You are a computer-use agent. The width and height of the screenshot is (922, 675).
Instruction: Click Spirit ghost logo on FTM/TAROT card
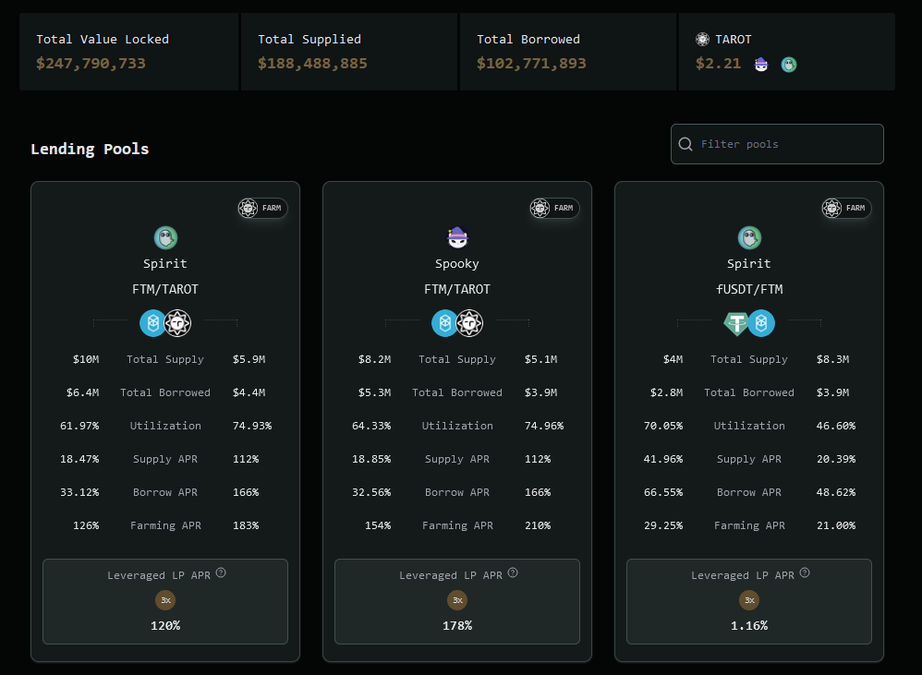pos(165,238)
